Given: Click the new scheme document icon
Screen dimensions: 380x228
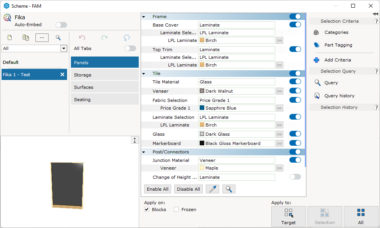Looking at the screenshot, I should [x=10, y=37].
